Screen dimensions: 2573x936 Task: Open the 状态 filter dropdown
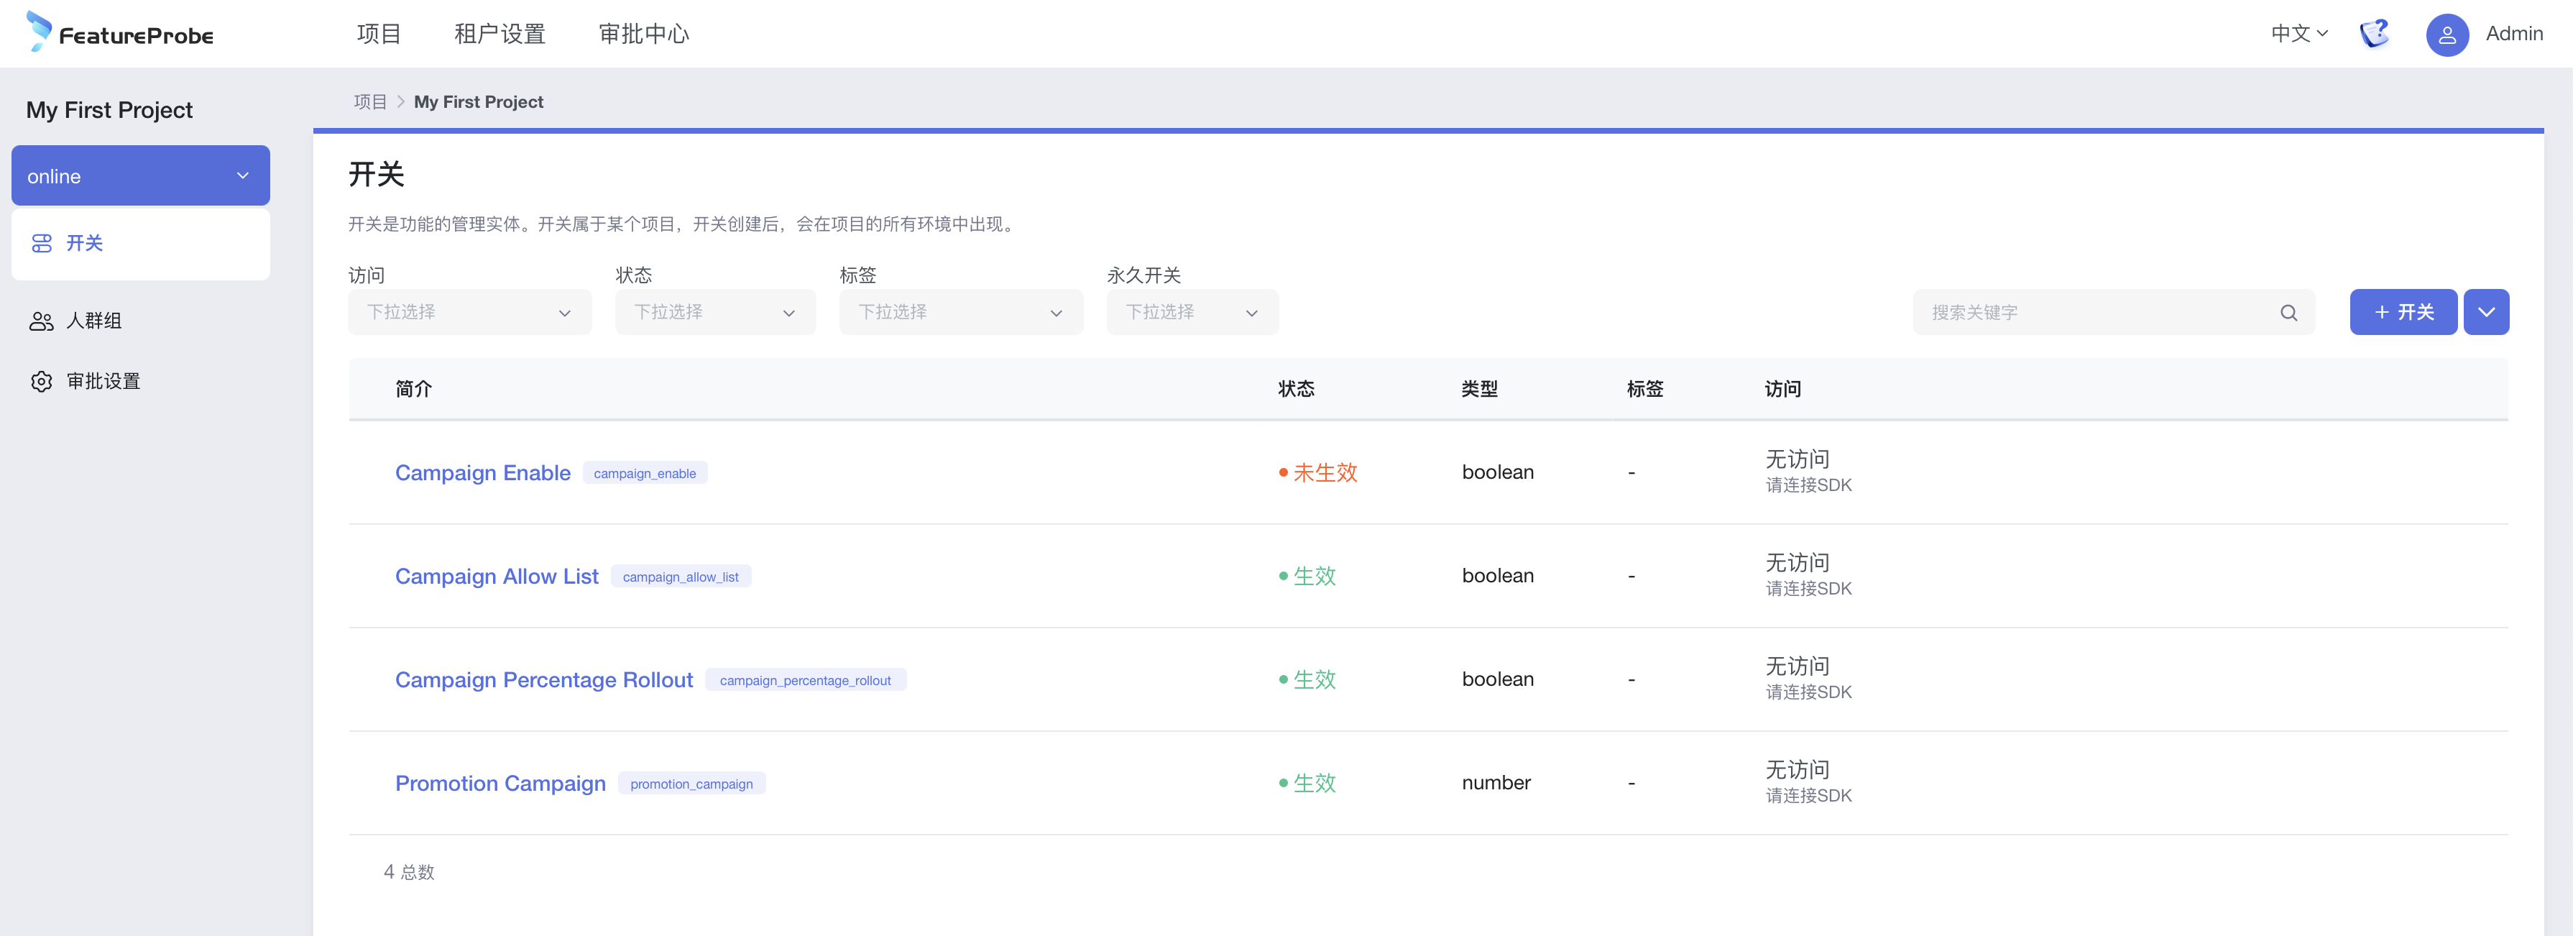click(714, 313)
